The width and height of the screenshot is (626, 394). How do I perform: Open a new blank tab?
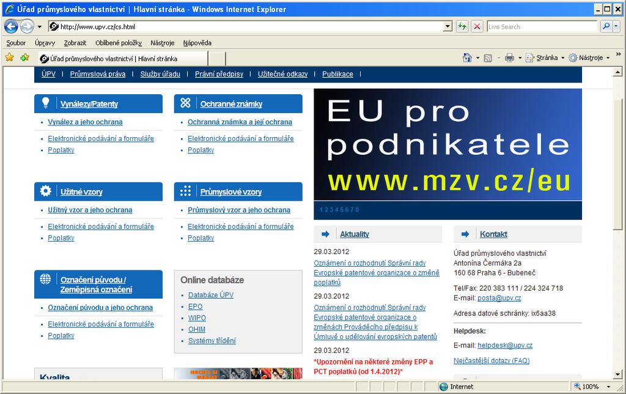(217, 59)
